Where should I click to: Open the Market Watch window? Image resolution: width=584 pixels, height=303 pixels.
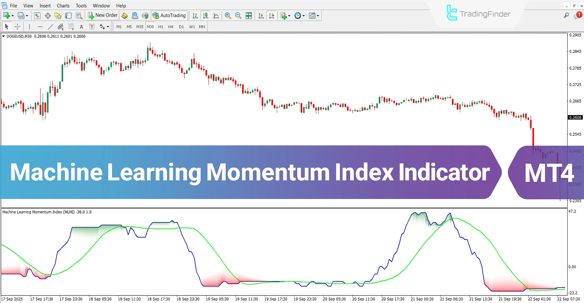click(37, 16)
